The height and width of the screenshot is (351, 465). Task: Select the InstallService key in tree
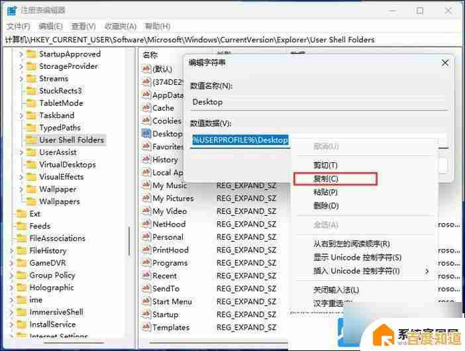(x=52, y=325)
